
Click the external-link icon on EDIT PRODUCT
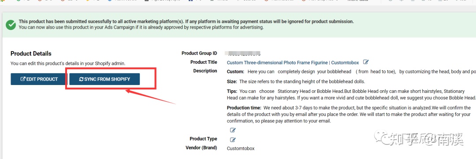coord(23,79)
